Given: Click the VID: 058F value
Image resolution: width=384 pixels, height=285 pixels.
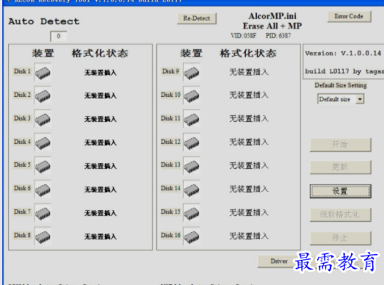Looking at the screenshot, I should [x=244, y=36].
